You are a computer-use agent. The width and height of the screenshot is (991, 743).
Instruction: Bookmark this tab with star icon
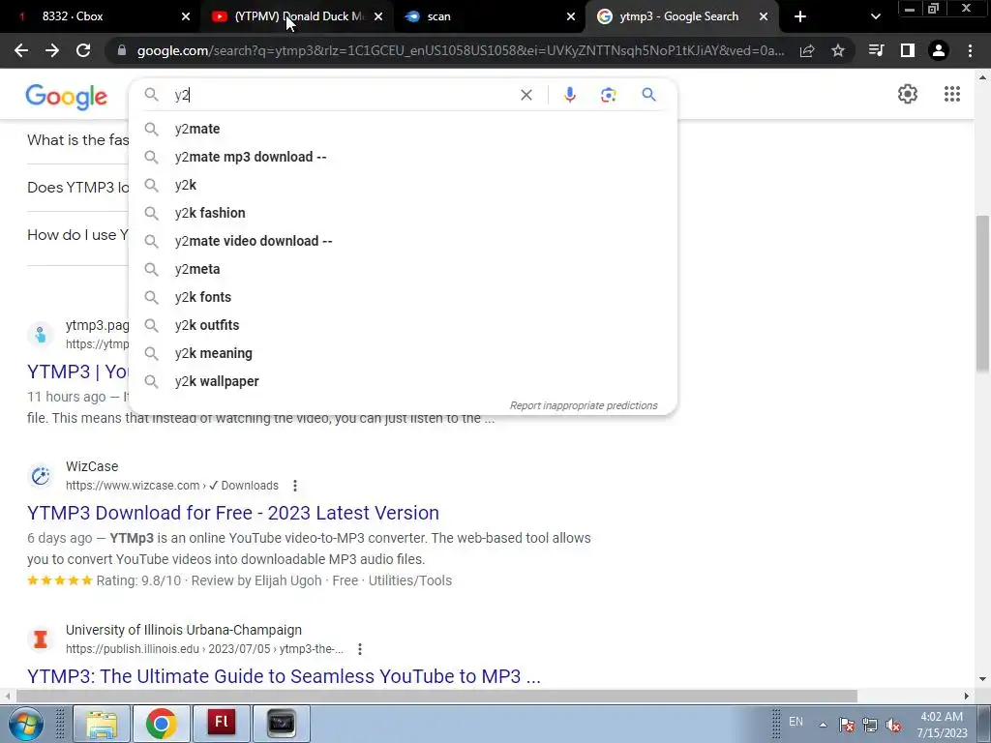tap(838, 50)
